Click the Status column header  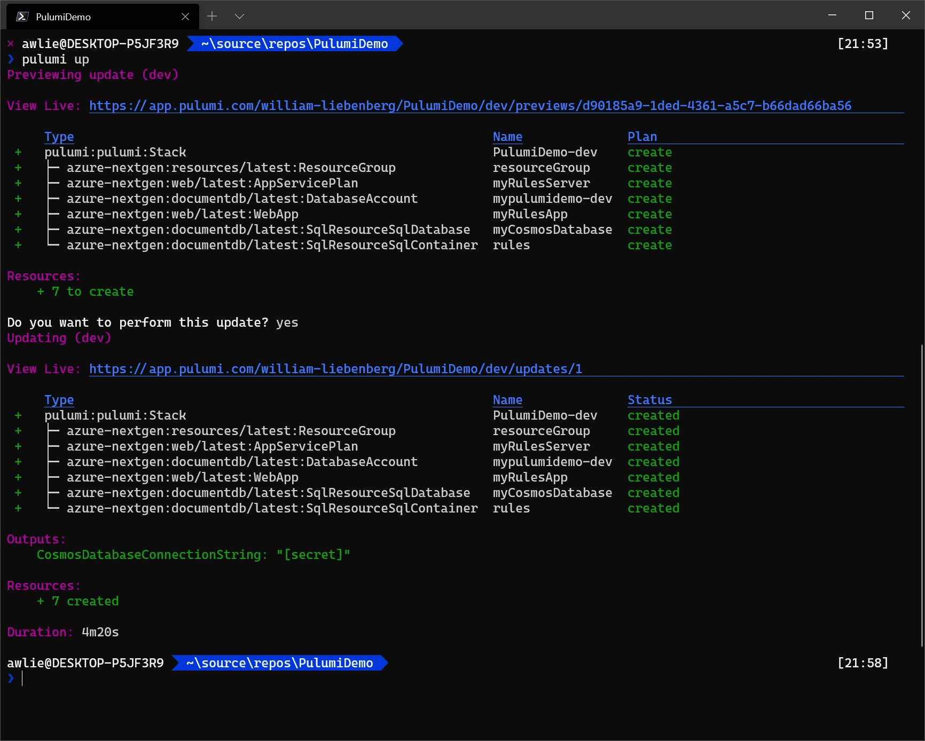[x=649, y=400]
